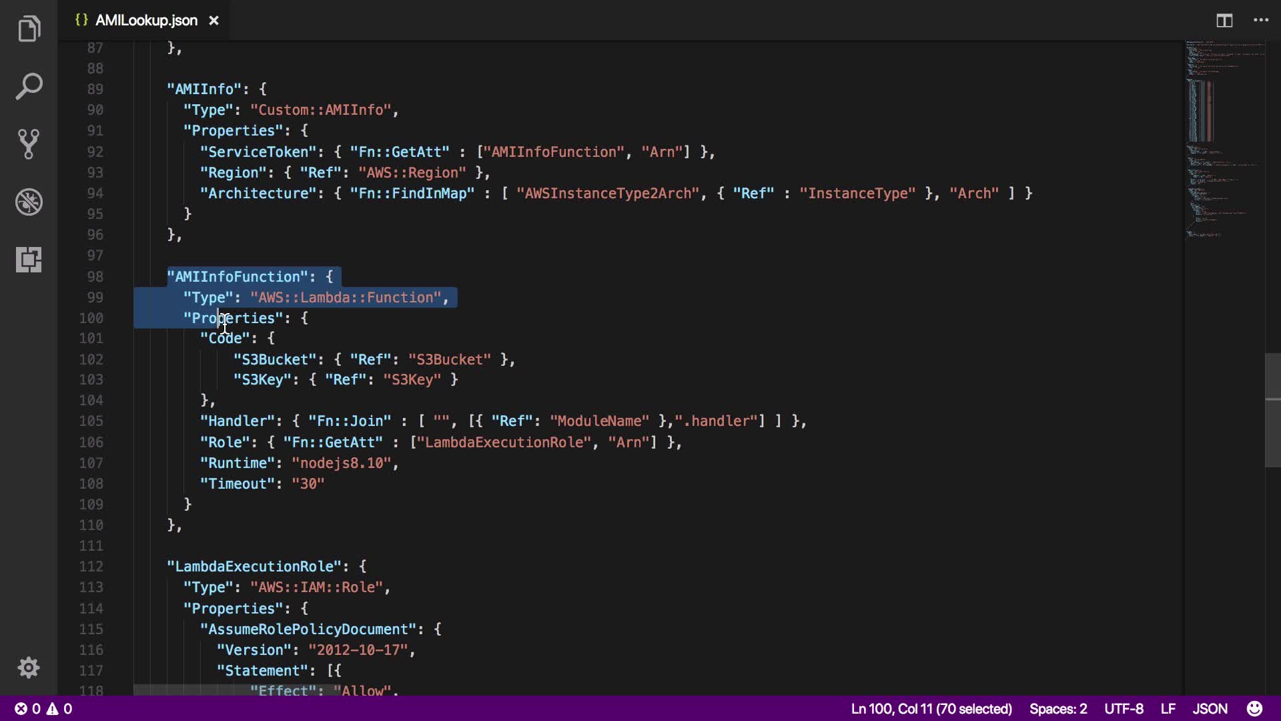Close the AMILookup.json tab
The image size is (1281, 721).
coord(213,21)
